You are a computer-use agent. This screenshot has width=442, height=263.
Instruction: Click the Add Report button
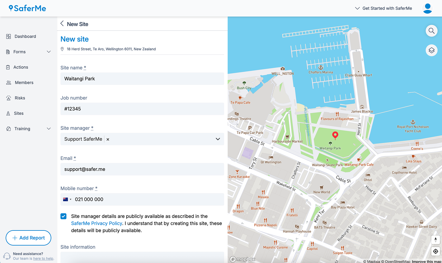[28, 238]
